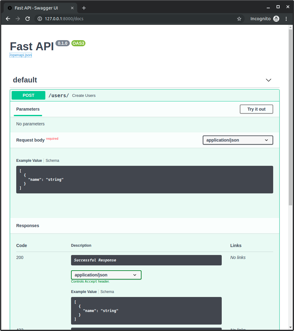
Task: Maximize the browser window
Action: click(278, 7)
